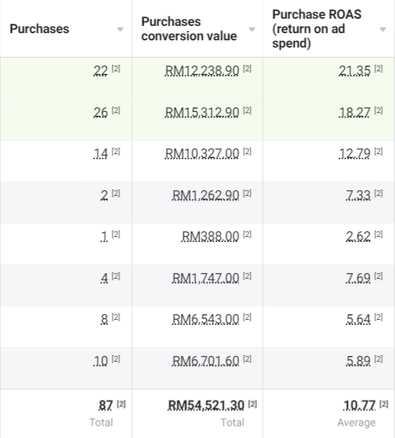The height and width of the screenshot is (438, 395).
Task: Click the Purchases conversion value header
Action: coord(189,29)
